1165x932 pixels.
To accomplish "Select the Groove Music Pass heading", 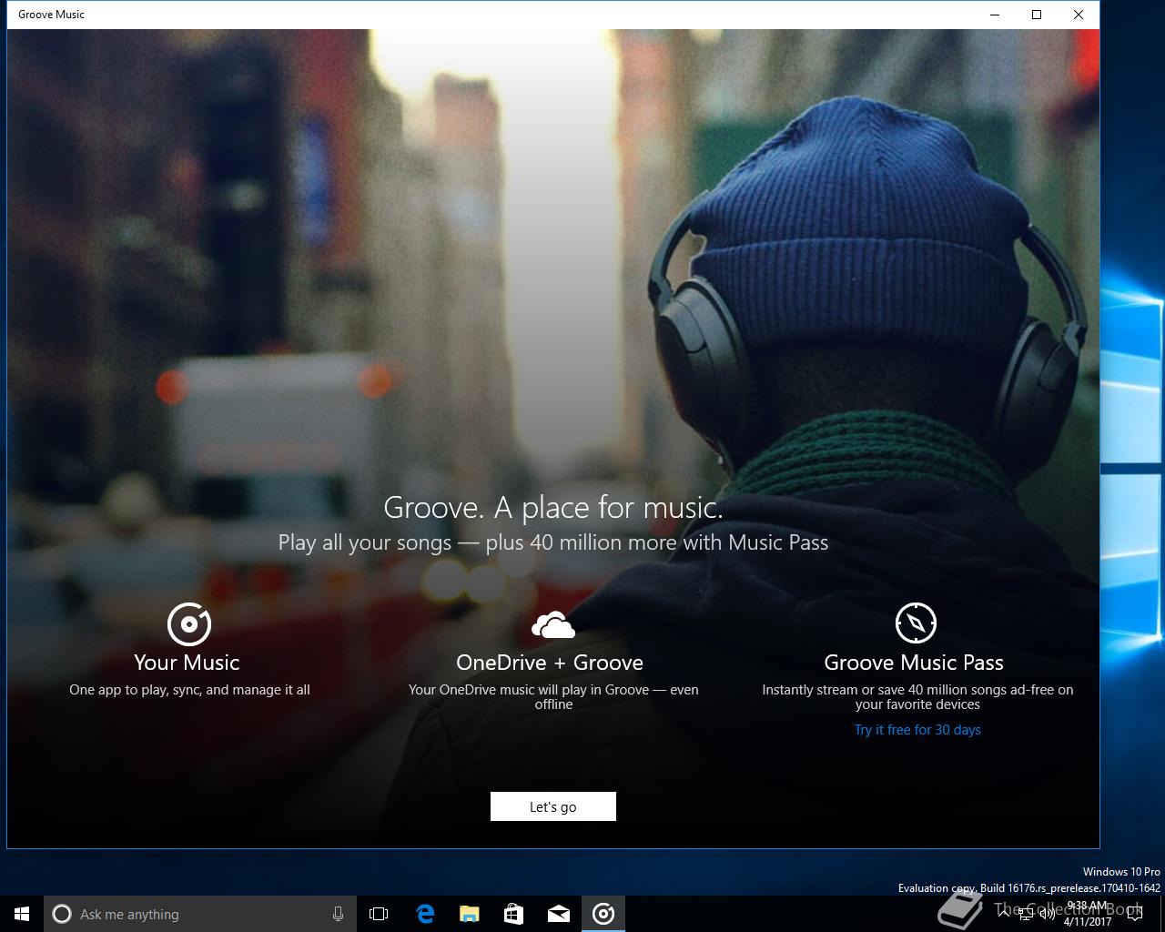I will click(x=914, y=663).
